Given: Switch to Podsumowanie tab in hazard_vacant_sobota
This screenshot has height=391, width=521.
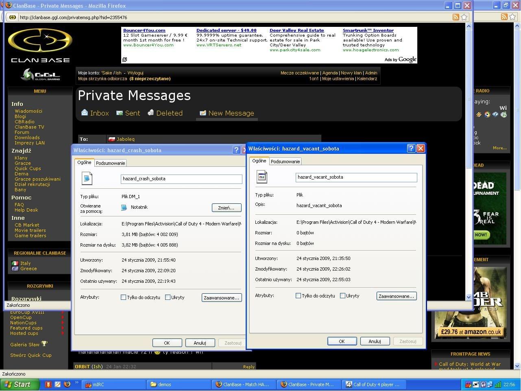Looking at the screenshot, I should [x=286, y=162].
